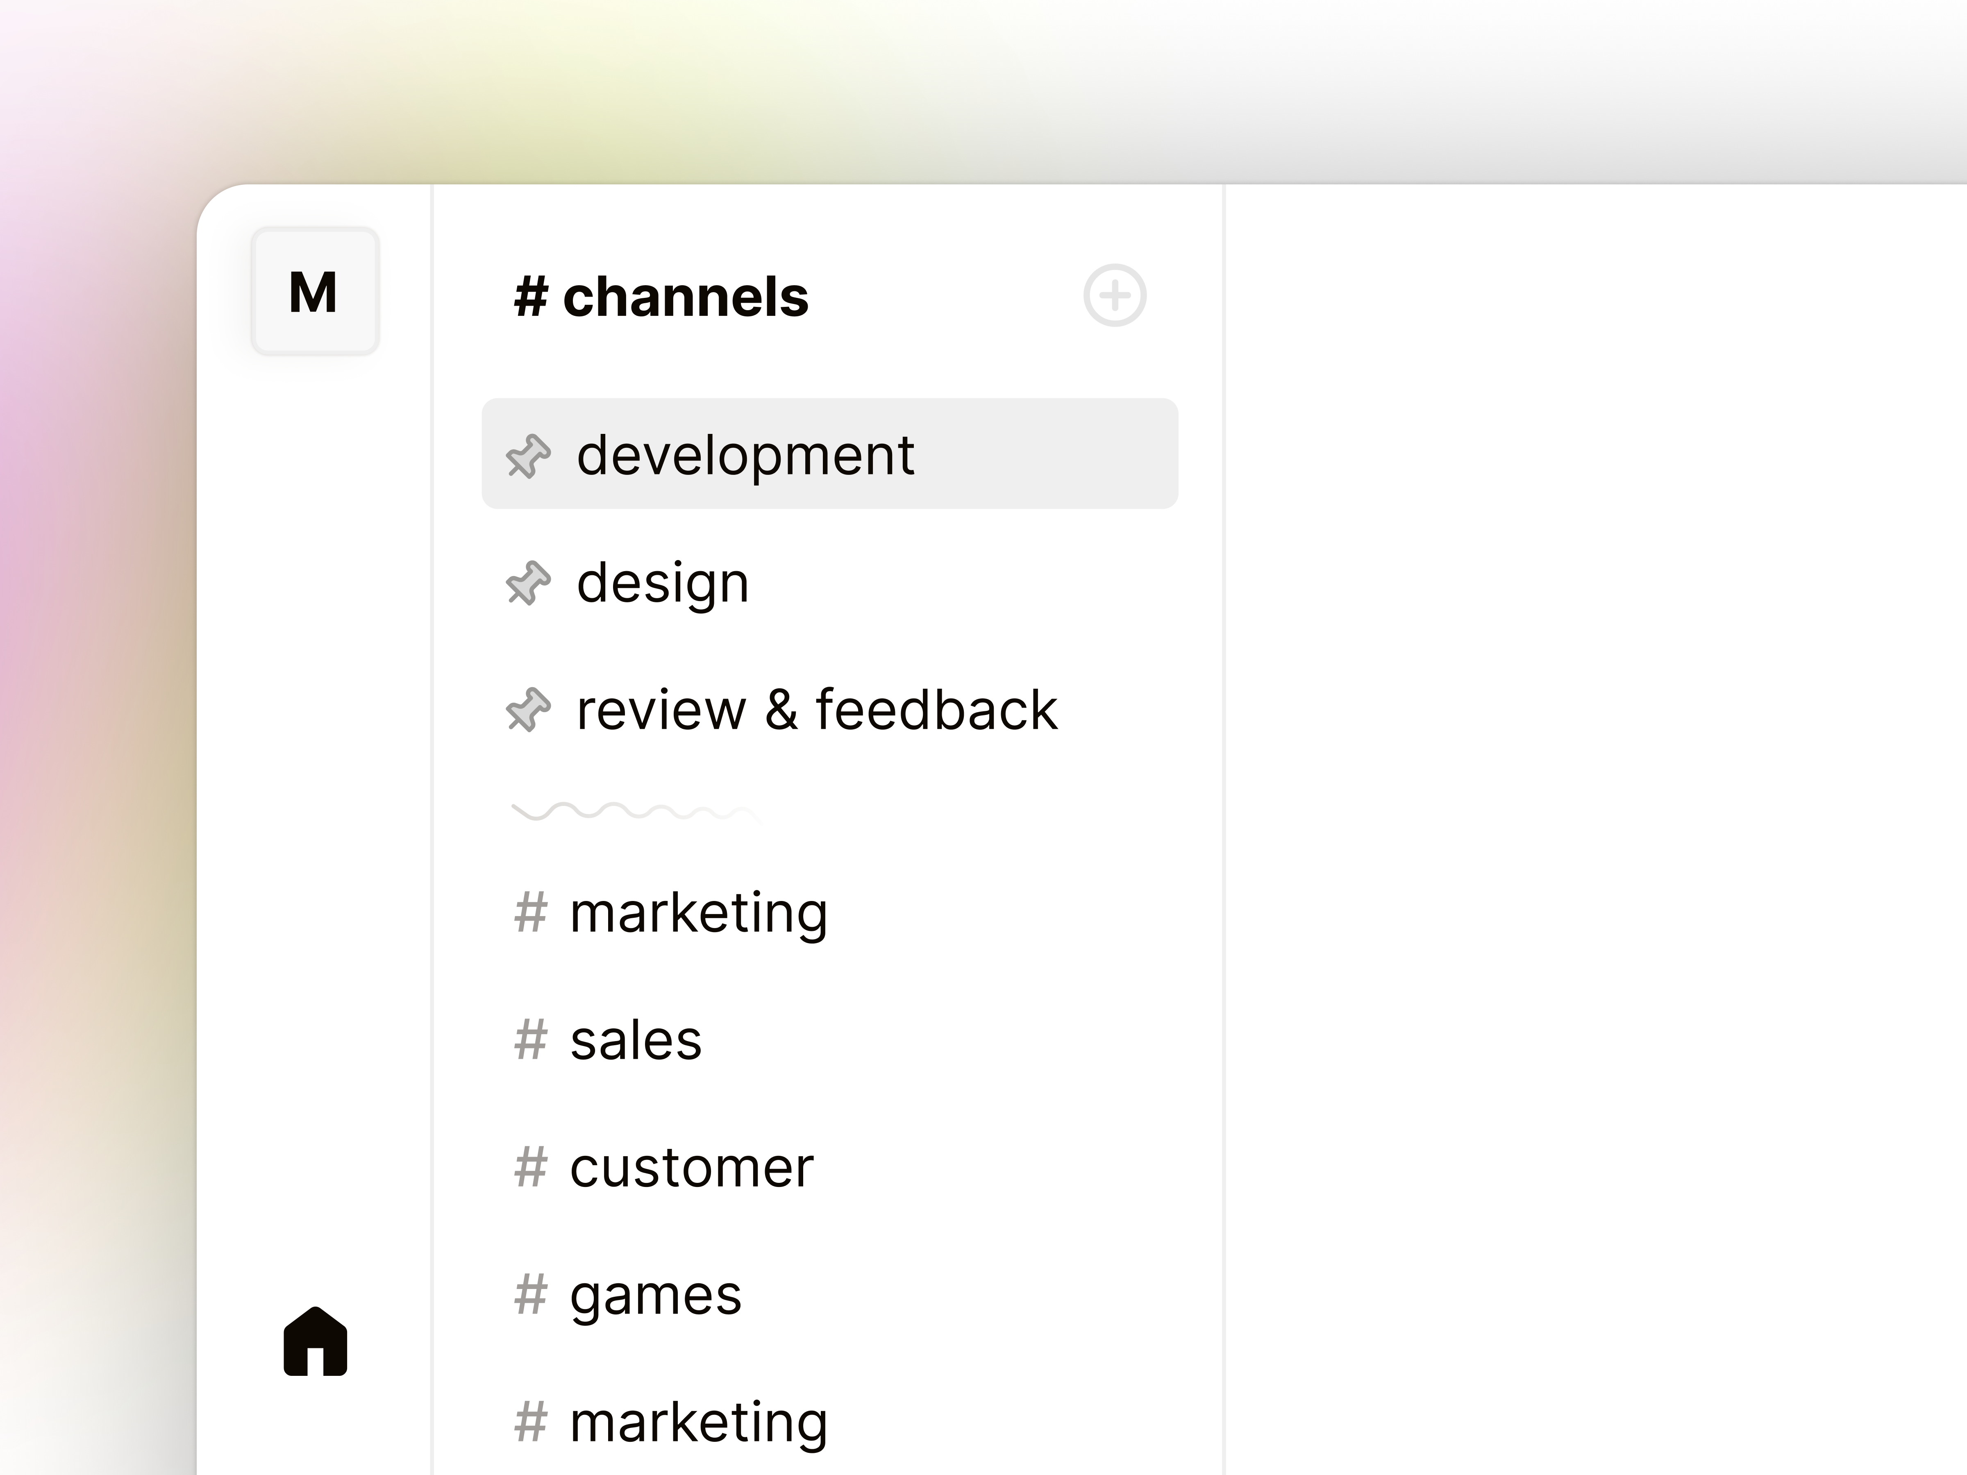1967x1475 pixels.
Task: Click the # channels heading
Action: [661, 296]
